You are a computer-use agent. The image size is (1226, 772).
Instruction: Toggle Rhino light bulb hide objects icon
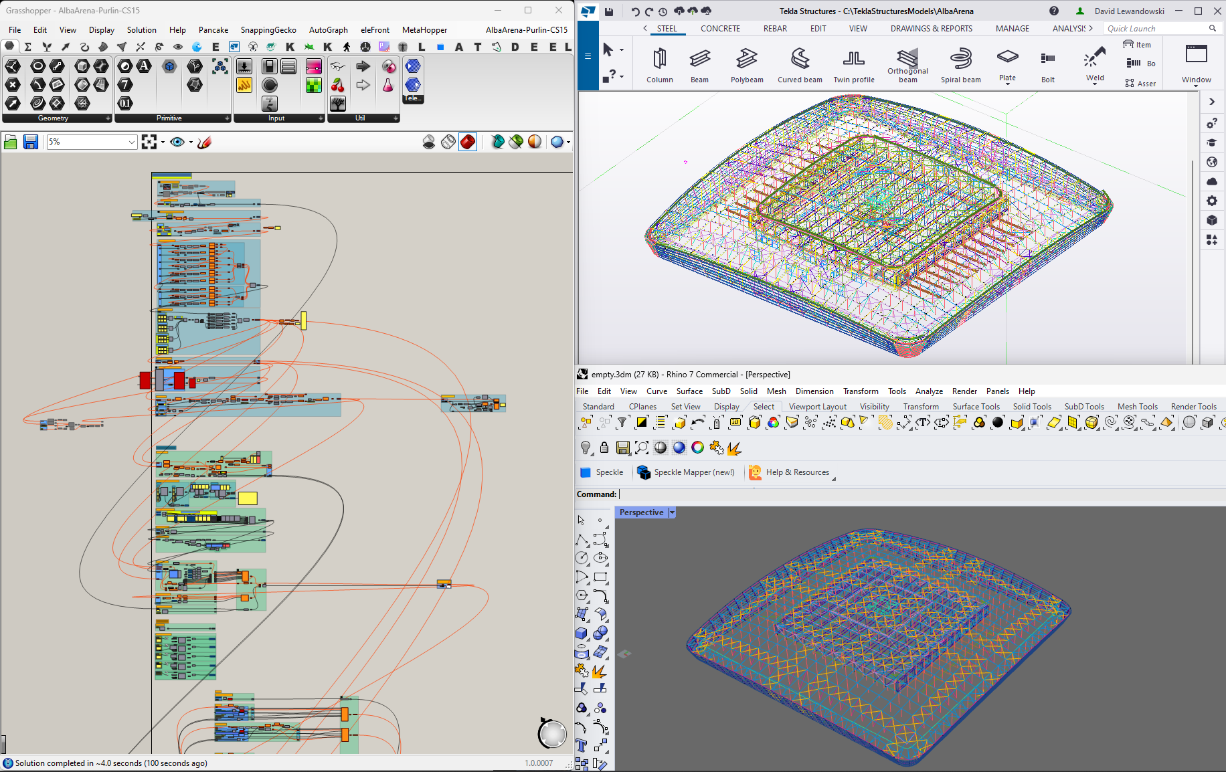coord(586,448)
